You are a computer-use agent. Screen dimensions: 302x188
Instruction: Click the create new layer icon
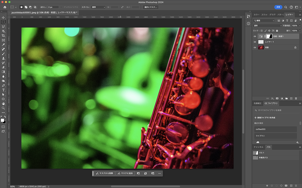(x=291, y=99)
